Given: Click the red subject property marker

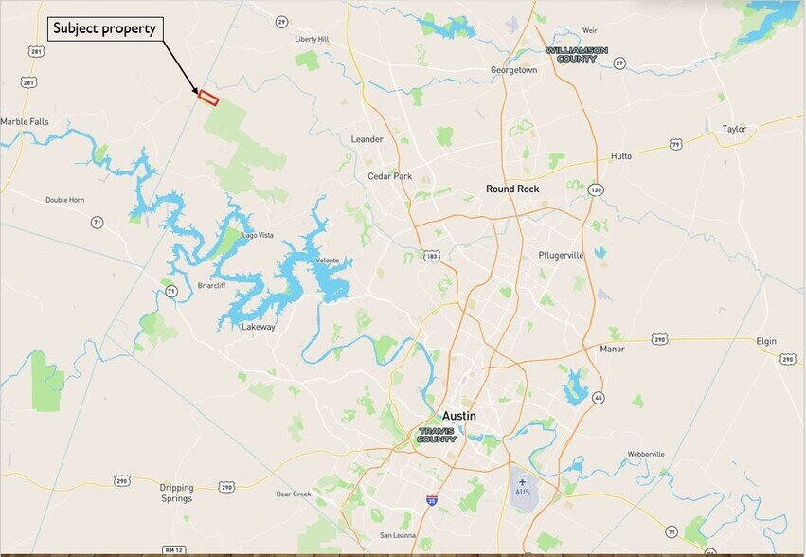Looking at the screenshot, I should pos(208,98).
